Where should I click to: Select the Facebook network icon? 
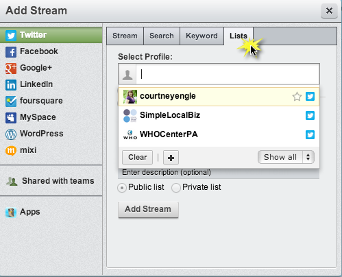point(11,52)
